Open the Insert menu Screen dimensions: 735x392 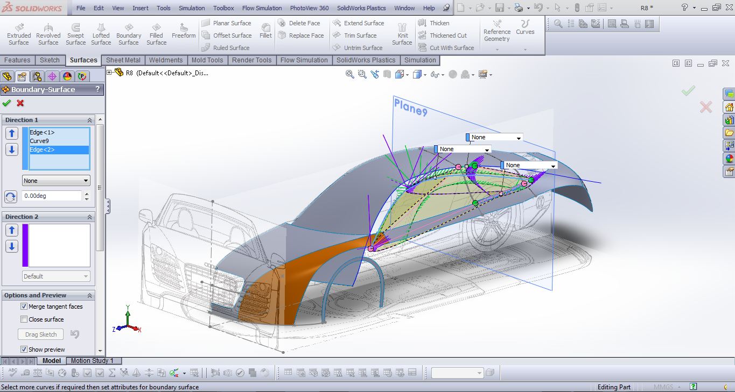click(141, 8)
